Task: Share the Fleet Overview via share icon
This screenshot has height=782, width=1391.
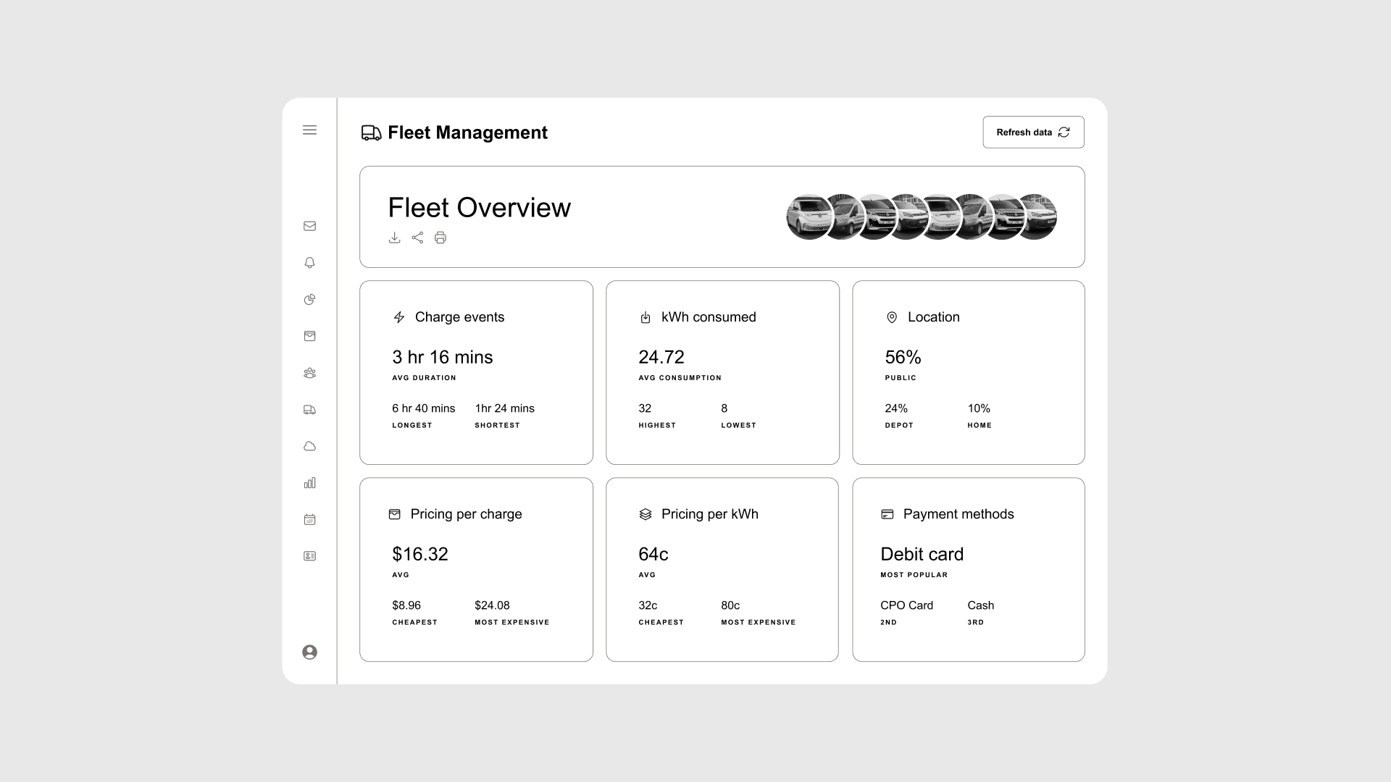Action: (417, 237)
